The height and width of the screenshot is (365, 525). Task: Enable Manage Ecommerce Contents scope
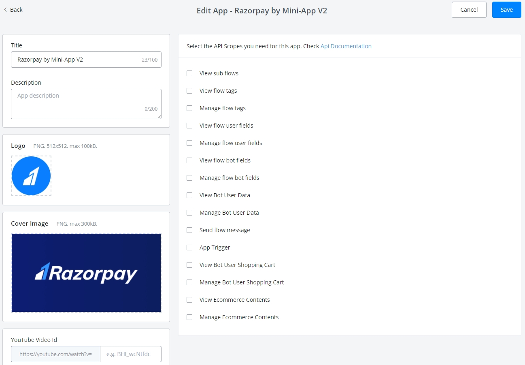tap(189, 317)
